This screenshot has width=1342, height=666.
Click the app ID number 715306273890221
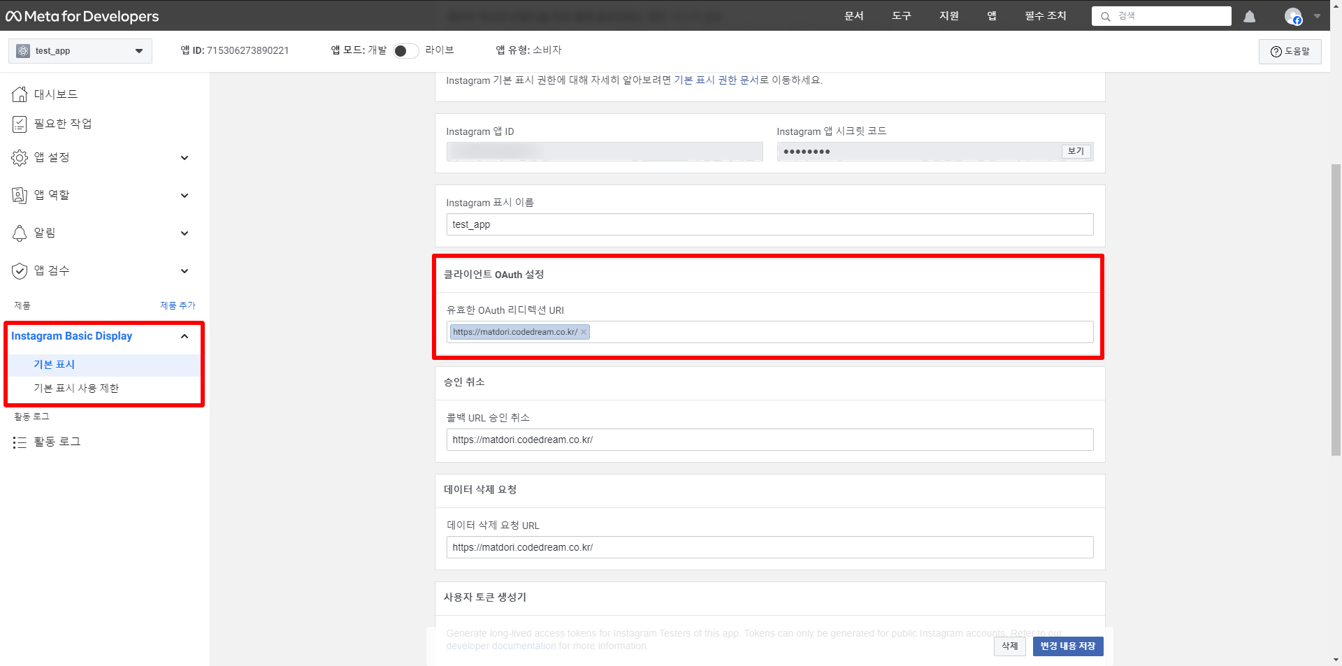(x=248, y=51)
